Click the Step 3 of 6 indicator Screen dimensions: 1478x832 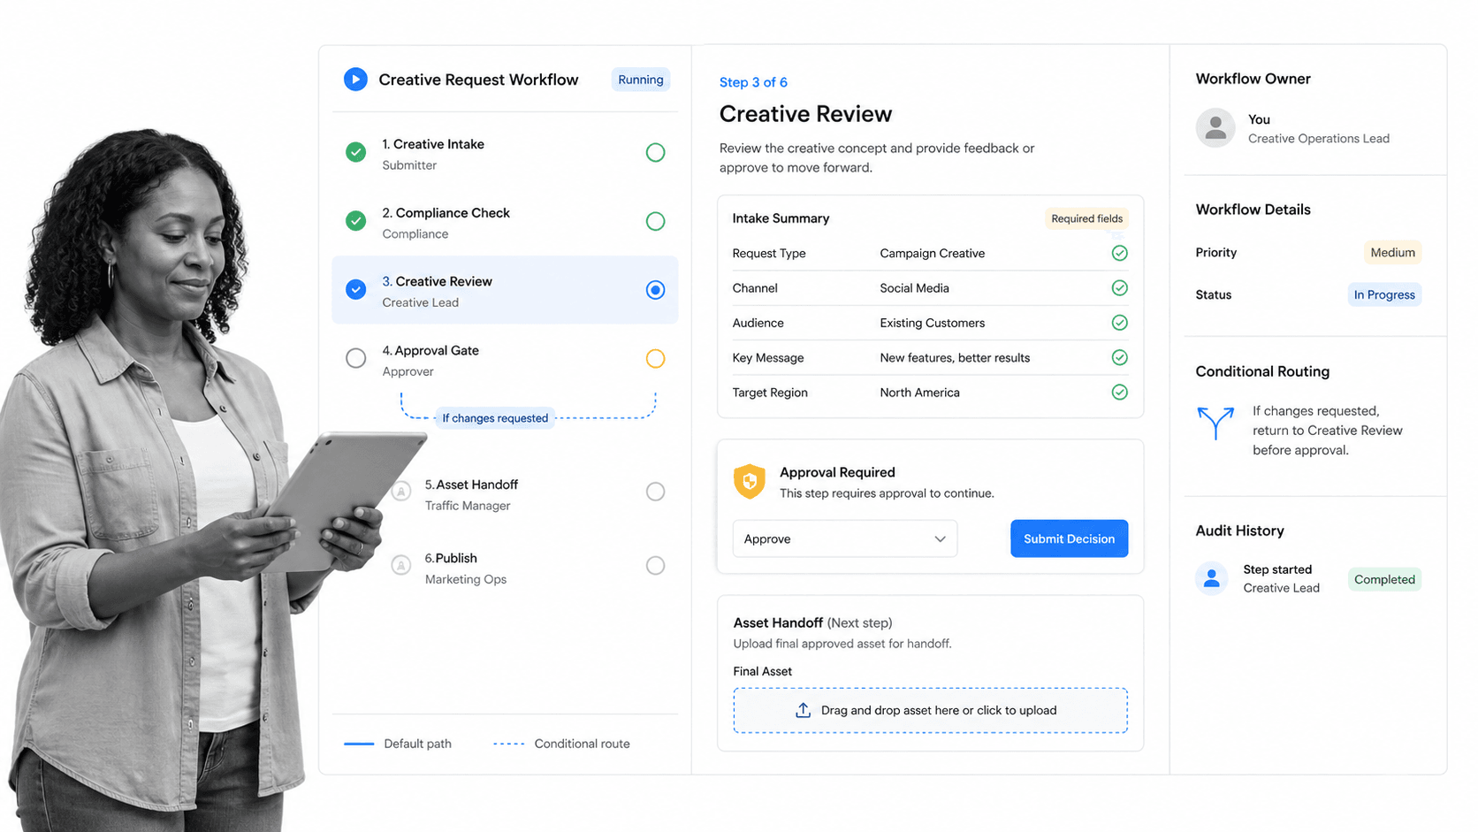(x=753, y=82)
